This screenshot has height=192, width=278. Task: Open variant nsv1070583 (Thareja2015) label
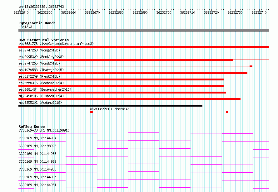(41, 70)
